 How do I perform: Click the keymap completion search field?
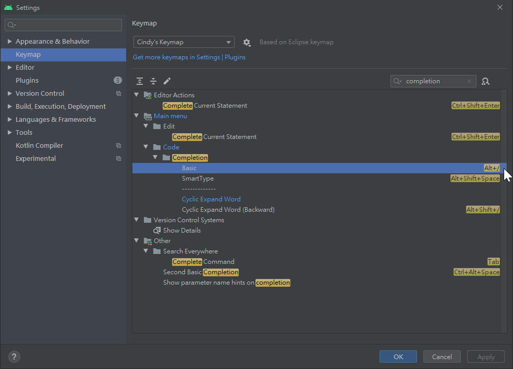point(433,81)
